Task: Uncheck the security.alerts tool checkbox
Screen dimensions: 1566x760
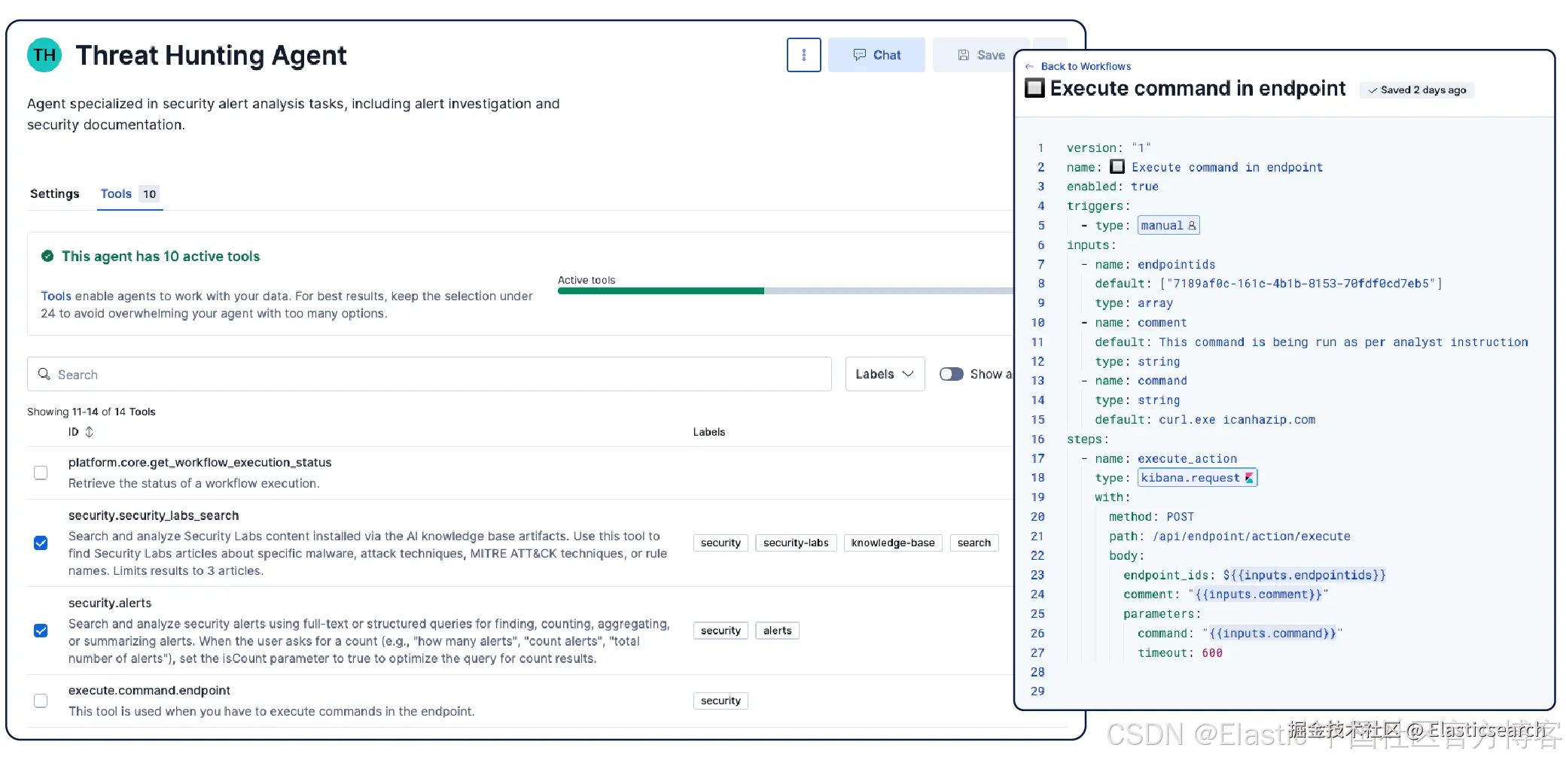Action: [x=41, y=631]
